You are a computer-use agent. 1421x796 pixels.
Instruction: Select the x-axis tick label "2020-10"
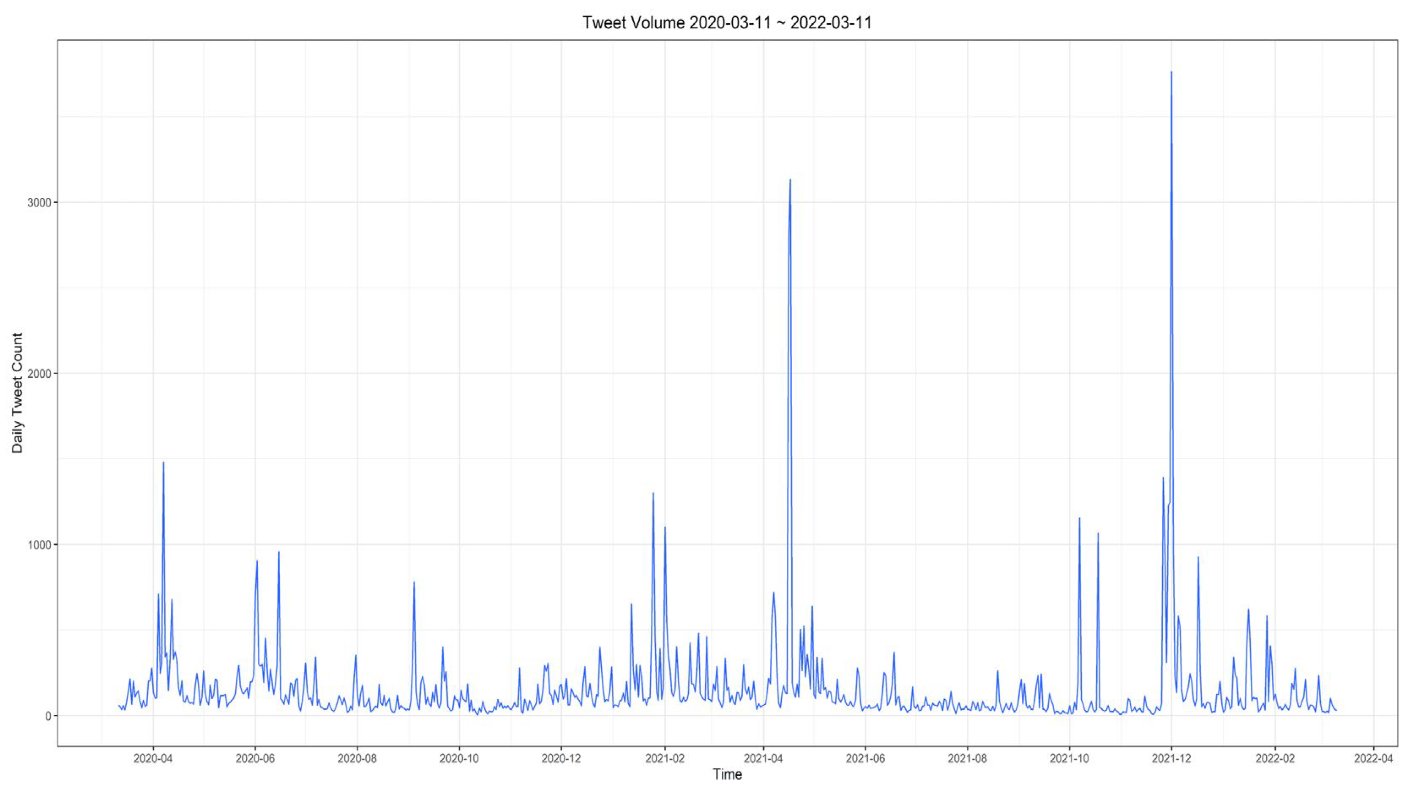coord(459,758)
